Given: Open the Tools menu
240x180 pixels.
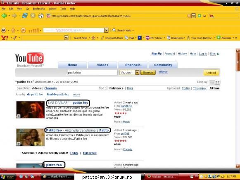Looking at the screenshot, I should pyautogui.click(x=63, y=9).
